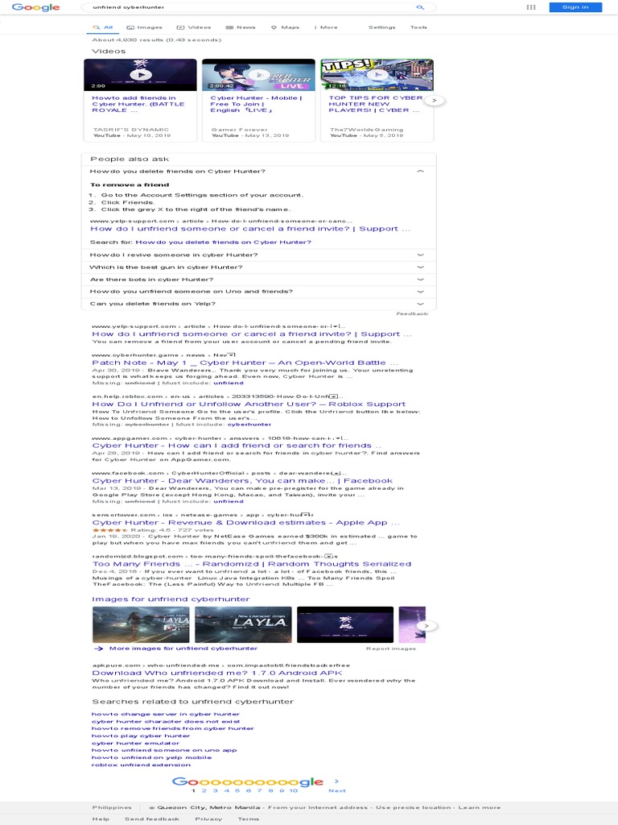Collapse 'How do you delete friends on Cyber Hunter?'
The image size is (618, 825).
258,172
